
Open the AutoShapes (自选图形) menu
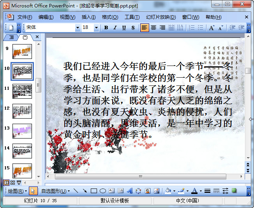[x=55, y=191]
